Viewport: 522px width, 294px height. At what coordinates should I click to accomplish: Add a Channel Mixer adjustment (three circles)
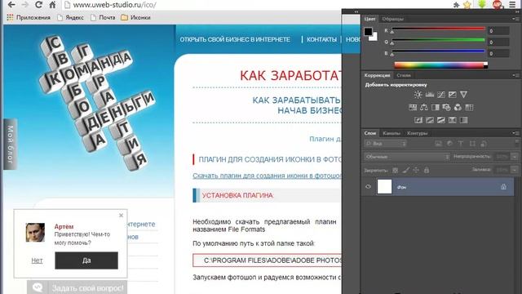(458, 107)
